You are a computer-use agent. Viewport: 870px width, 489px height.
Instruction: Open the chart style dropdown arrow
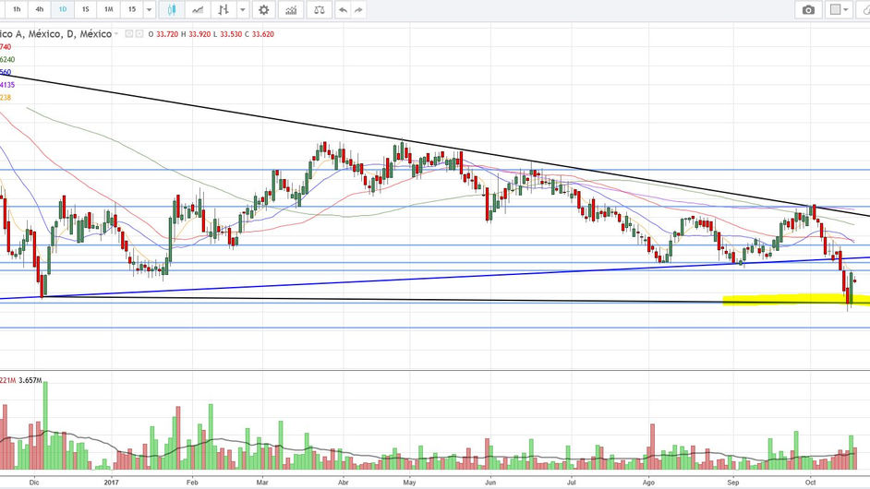pos(243,10)
